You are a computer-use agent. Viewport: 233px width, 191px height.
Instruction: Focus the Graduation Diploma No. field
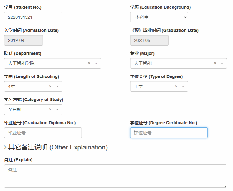(43, 133)
